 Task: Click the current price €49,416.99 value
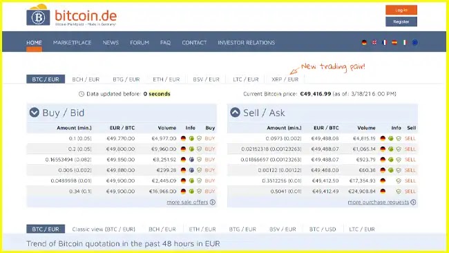(315, 94)
